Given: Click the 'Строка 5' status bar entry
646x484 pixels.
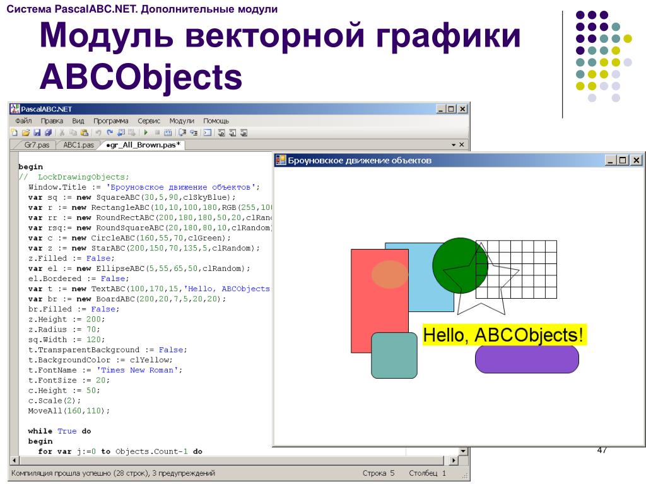Looking at the screenshot, I should [379, 473].
